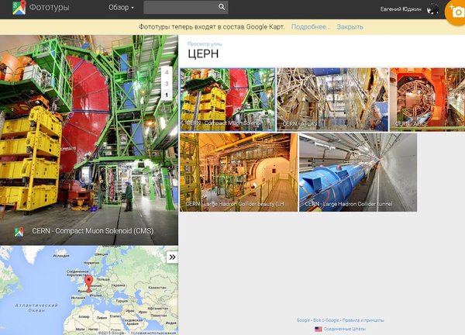
Task: Click the red map pin marker
Action: [88, 283]
